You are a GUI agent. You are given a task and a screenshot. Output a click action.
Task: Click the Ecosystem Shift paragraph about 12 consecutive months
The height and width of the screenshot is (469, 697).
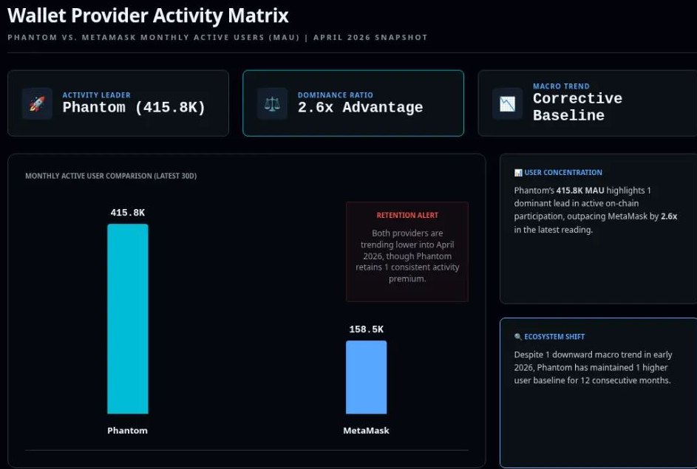tap(593, 367)
